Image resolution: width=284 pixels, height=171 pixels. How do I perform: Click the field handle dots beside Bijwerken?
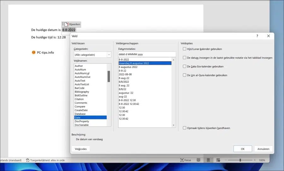click(63, 24)
